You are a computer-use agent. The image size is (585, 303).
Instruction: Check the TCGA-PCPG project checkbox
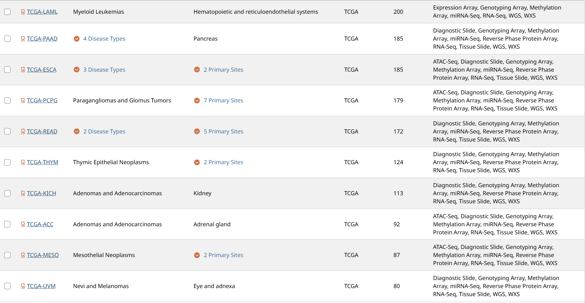coord(7,100)
